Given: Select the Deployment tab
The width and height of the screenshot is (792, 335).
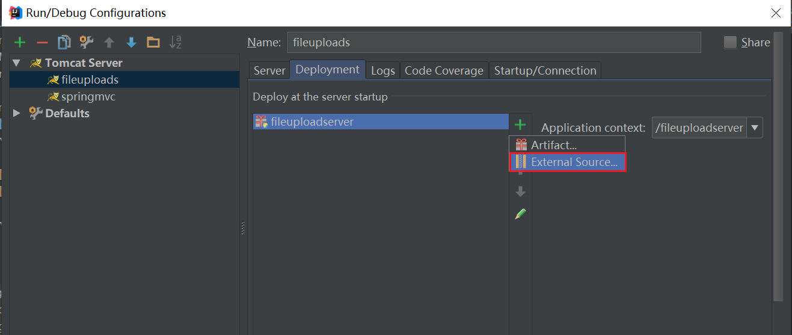Looking at the screenshot, I should pos(328,69).
